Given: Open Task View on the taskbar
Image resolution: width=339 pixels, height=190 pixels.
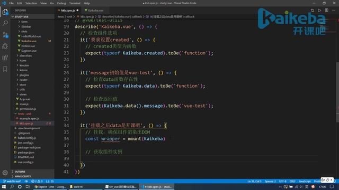Looking at the screenshot, I should pos(28,187).
